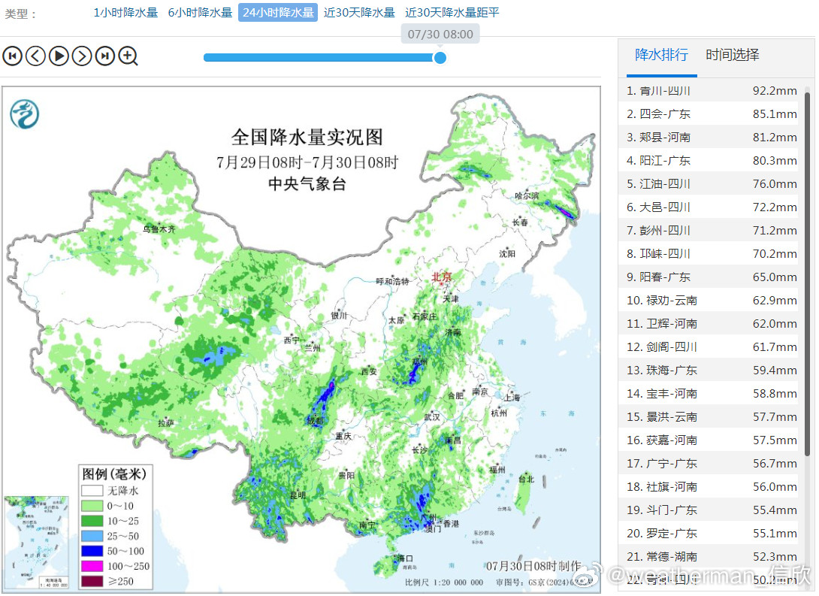819x596 pixels.
Task: Click the 07/30 08:00 time tooltip
Action: 440,35
